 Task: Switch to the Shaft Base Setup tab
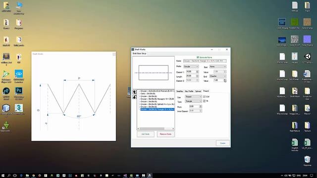point(139,54)
